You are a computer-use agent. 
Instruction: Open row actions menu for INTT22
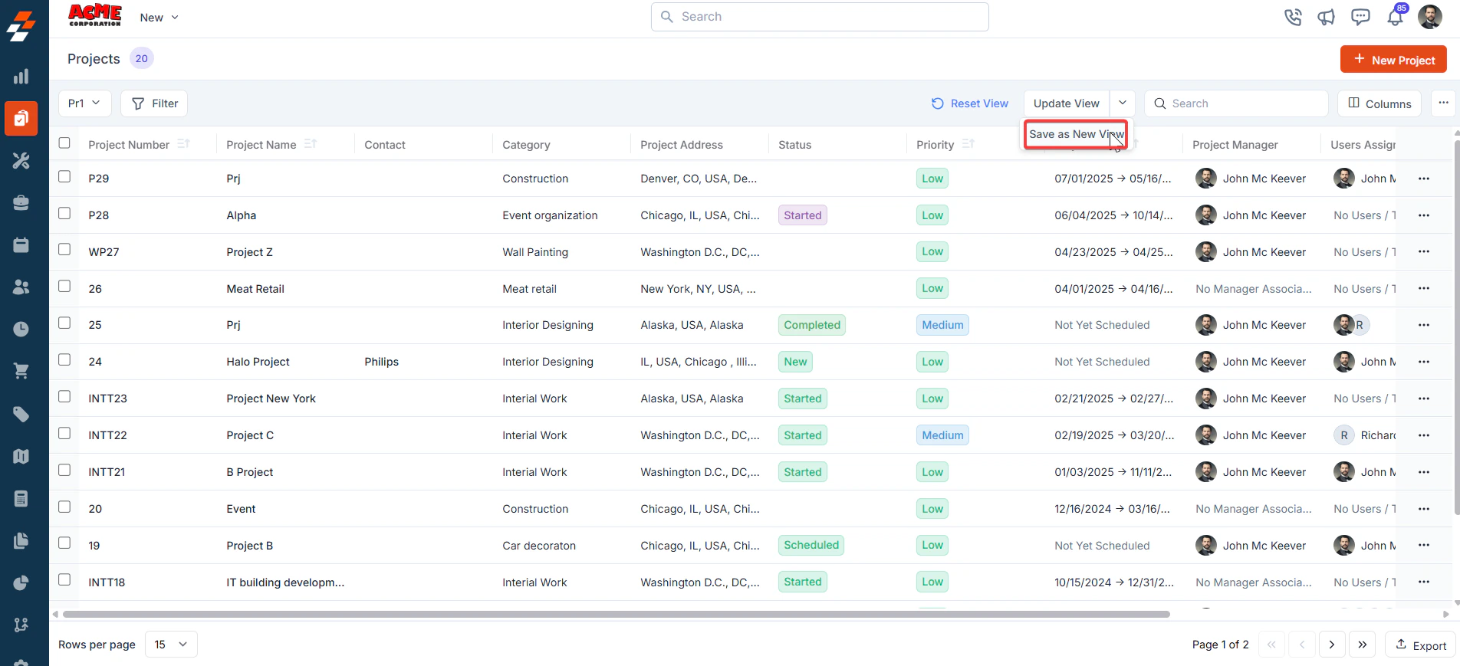point(1424,435)
